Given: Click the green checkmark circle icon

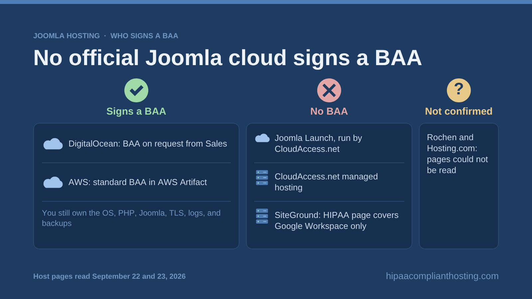Looking at the screenshot, I should point(136,90).
